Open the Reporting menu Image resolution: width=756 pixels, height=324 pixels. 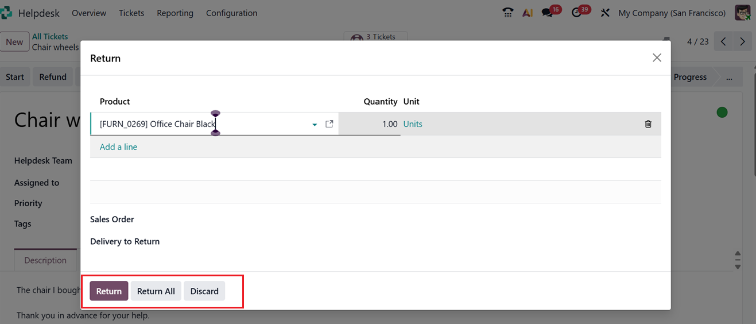pos(175,13)
